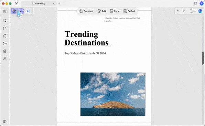This screenshot has height=126, width=205.
Task: Open the blue swirl icon in toolbar
Action: (x=200, y=11)
